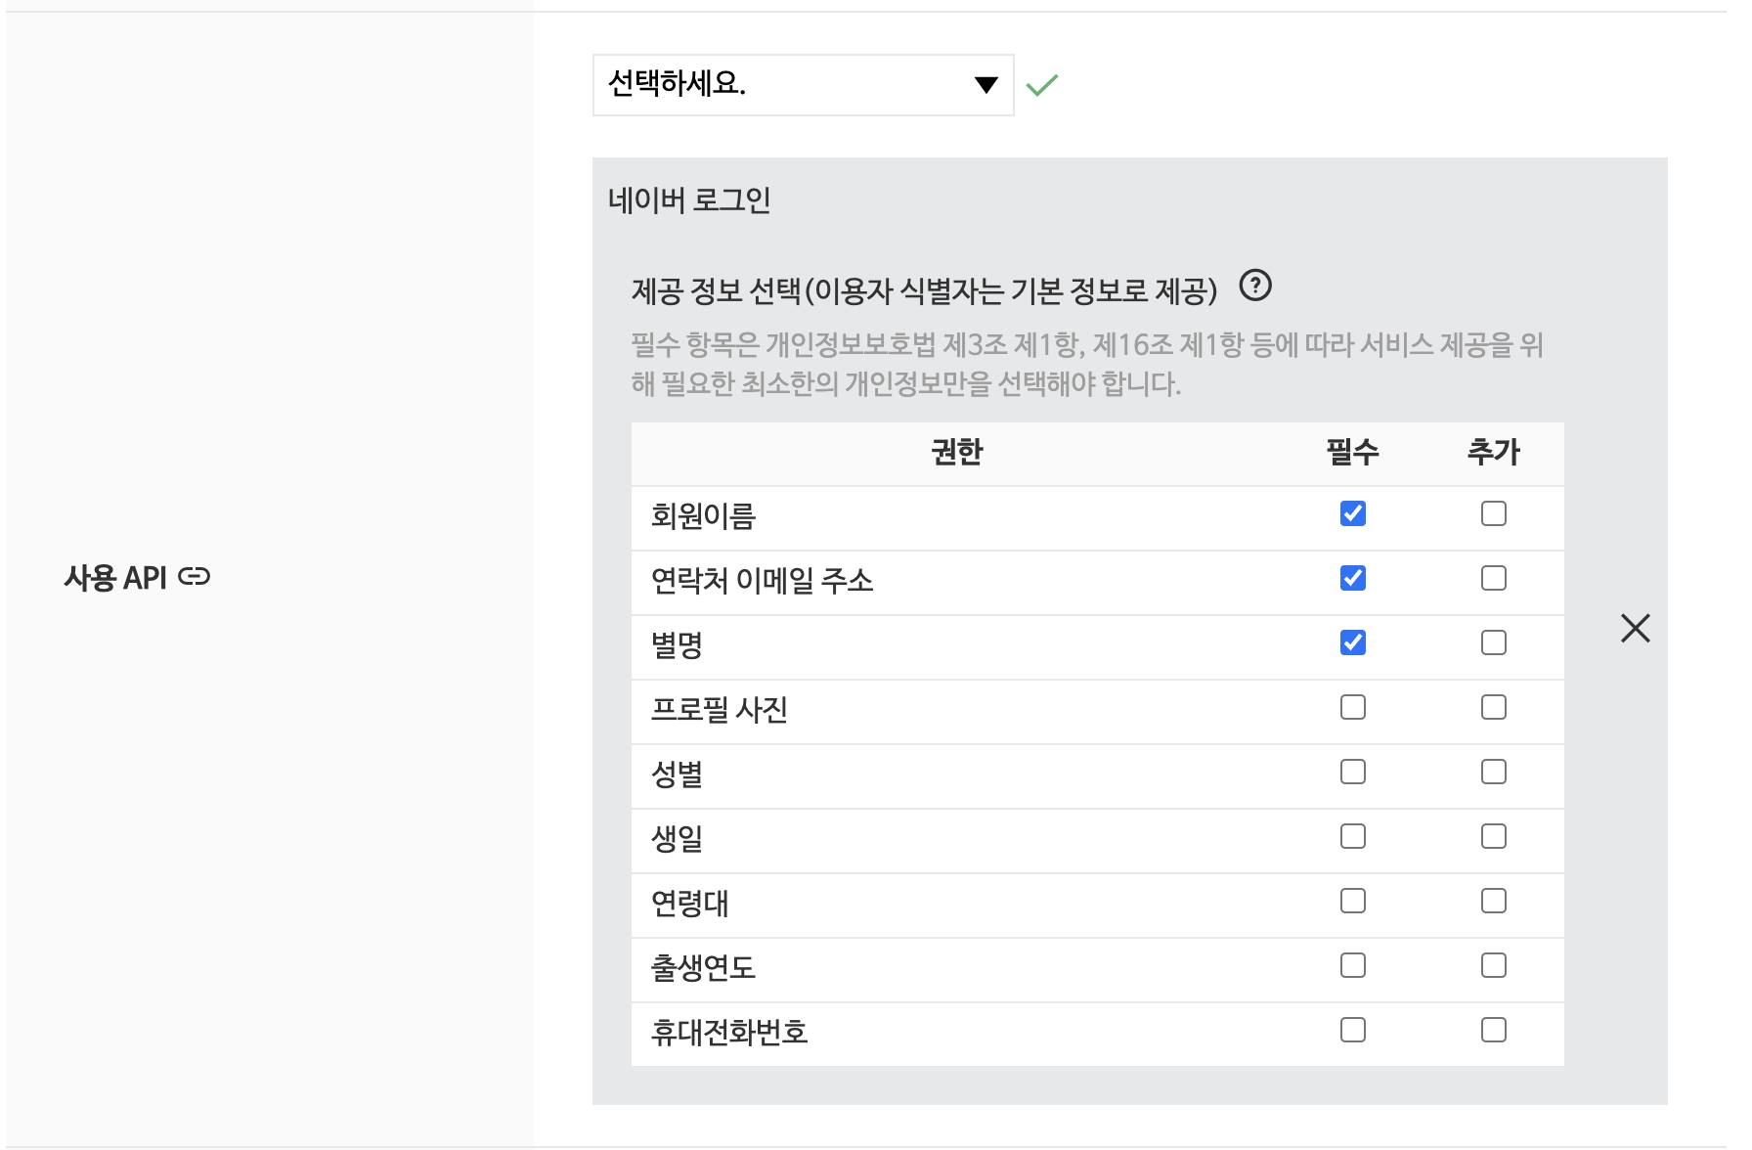
Task: Check 추가 for 휴대전화번호
Action: [x=1494, y=1030]
